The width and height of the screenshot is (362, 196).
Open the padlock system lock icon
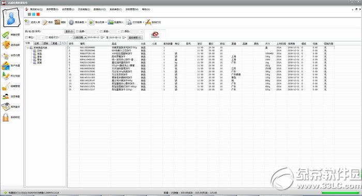(6, 117)
